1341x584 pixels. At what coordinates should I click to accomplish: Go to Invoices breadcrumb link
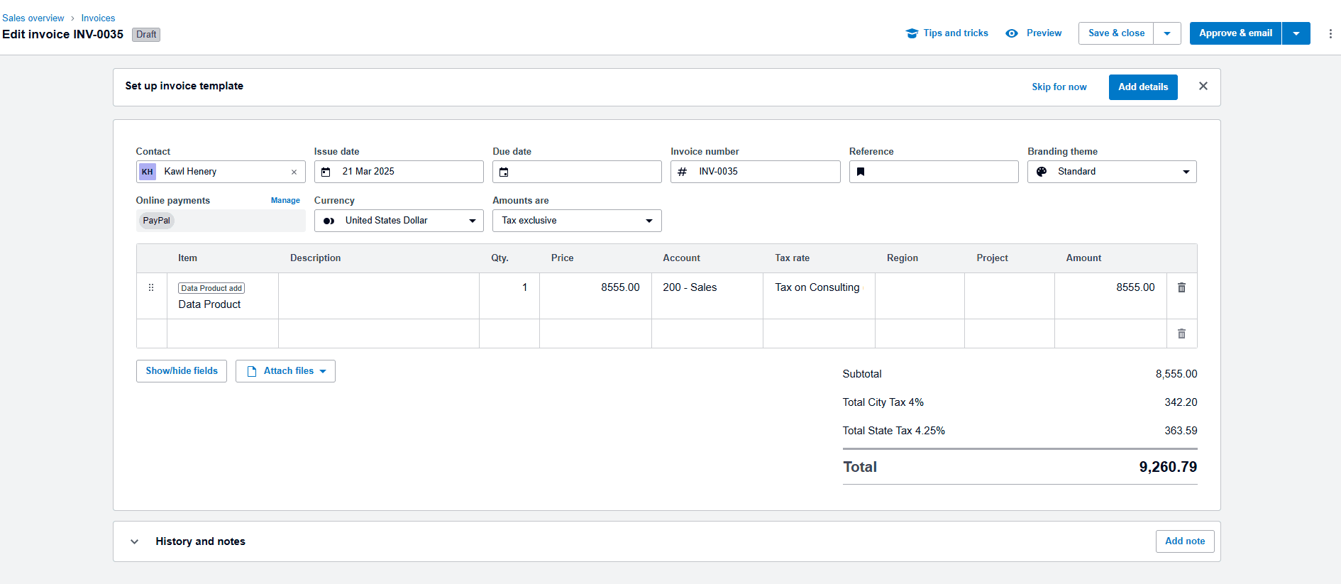[98, 18]
